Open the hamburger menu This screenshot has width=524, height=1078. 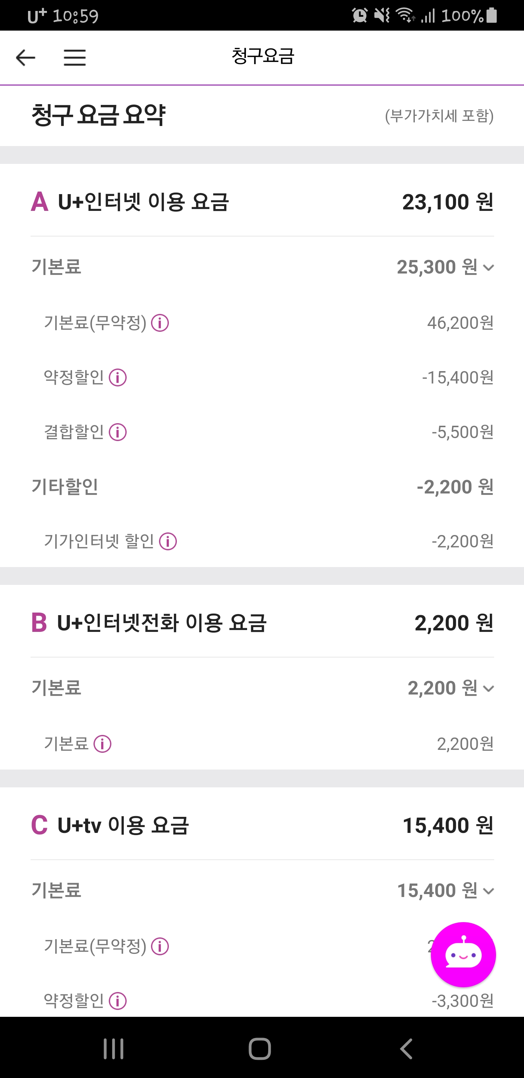[x=75, y=57]
